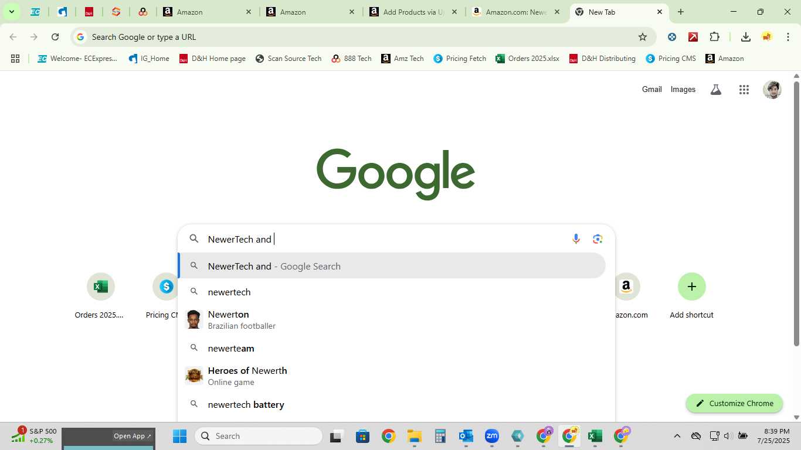Open the Images link
Viewport: 801px width, 450px height.
tap(683, 90)
